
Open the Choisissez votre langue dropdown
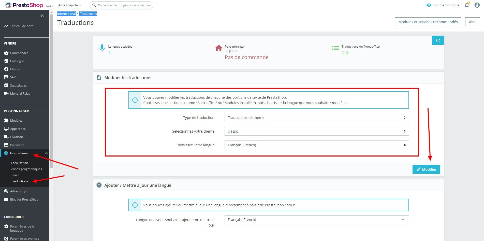[x=317, y=145]
